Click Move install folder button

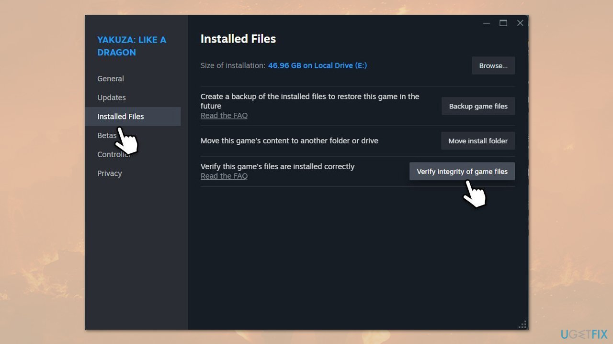tap(477, 141)
